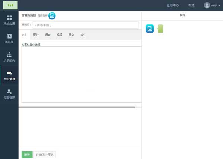Expand the weiyi account dropdown arrow
Viewport: 223px width, 159px height.
tap(219, 6)
